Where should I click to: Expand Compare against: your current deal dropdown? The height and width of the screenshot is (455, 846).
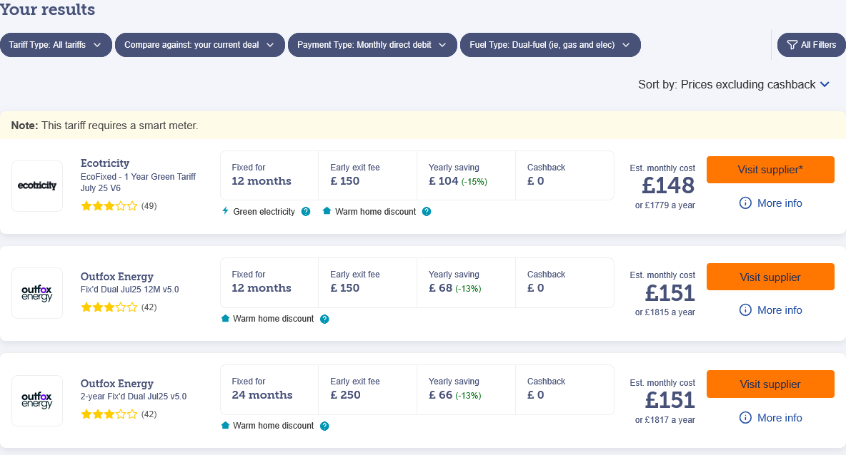coord(199,45)
